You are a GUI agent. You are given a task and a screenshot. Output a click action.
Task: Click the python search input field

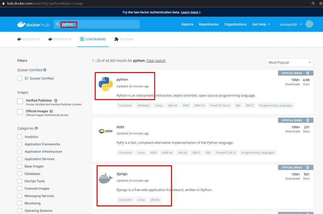97,24
